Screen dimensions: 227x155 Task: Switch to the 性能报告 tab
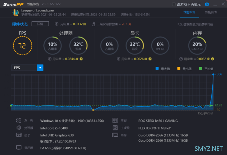(189, 12)
